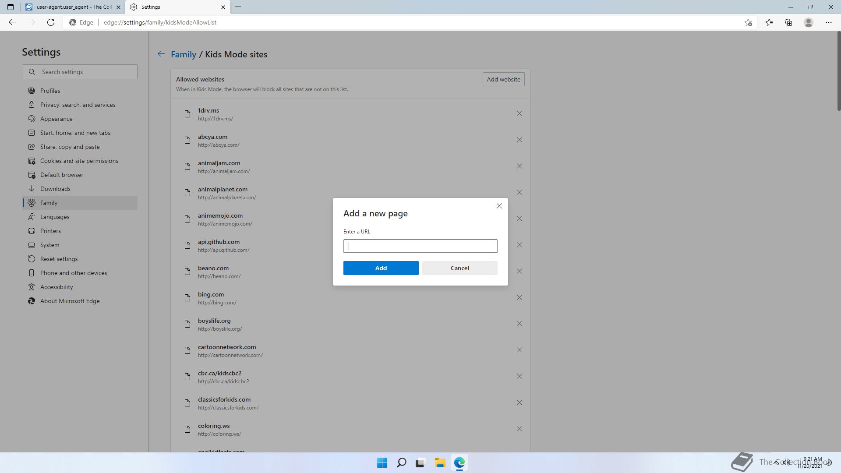Open Profiles settings section

click(x=80, y=91)
